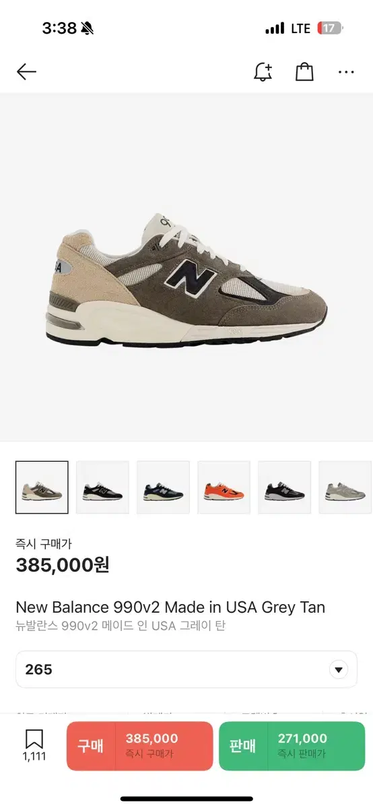Image resolution: width=373 pixels, height=809 pixels.
Task: Select the light grey shoe thumbnail
Action: click(x=345, y=487)
